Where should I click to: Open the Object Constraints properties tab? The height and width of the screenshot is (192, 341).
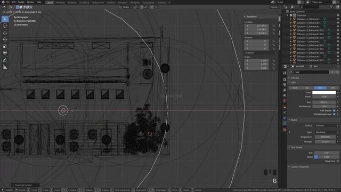[x=285, y=118]
